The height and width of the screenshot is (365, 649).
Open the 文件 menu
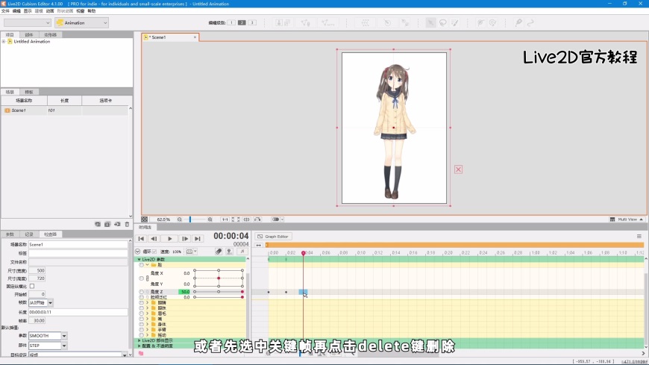point(5,10)
